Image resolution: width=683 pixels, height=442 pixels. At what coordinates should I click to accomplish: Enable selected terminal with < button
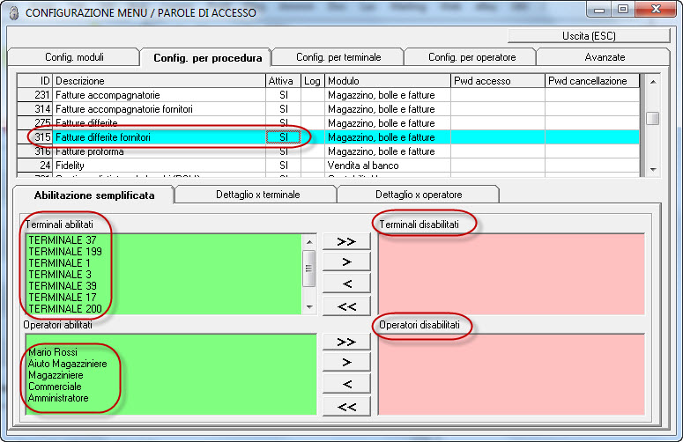(346, 284)
